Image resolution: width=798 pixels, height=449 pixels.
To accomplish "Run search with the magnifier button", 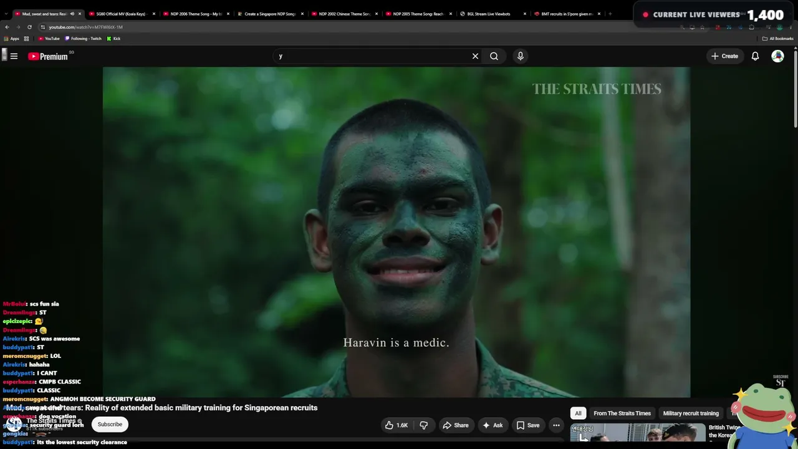I will [494, 56].
